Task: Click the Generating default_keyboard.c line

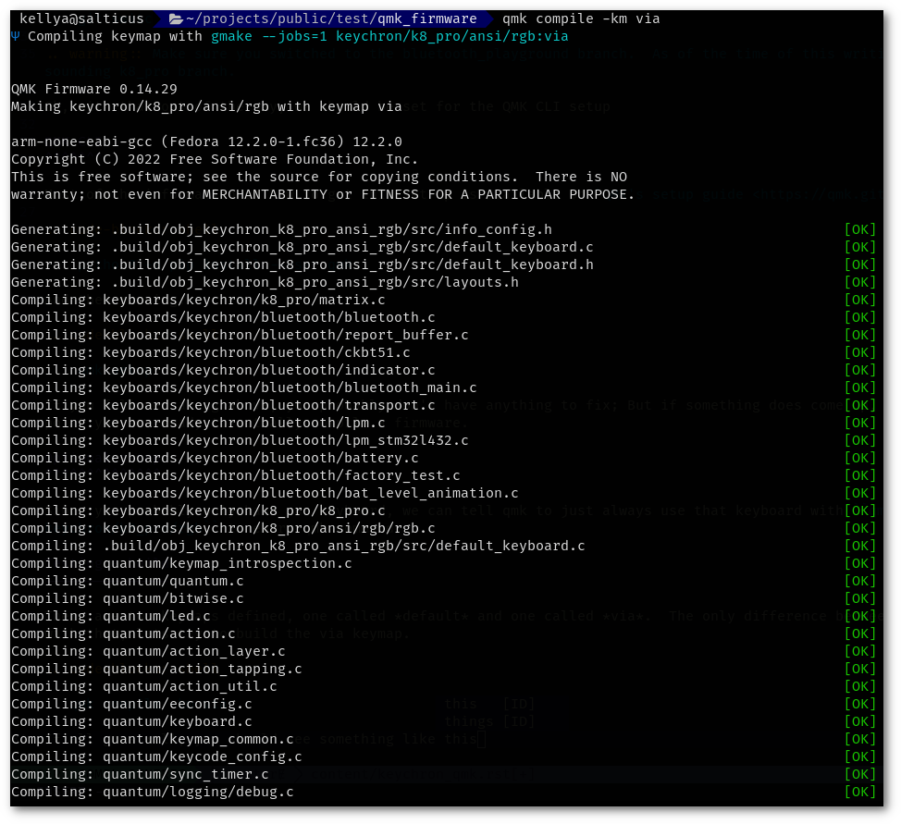Action: click(x=302, y=247)
